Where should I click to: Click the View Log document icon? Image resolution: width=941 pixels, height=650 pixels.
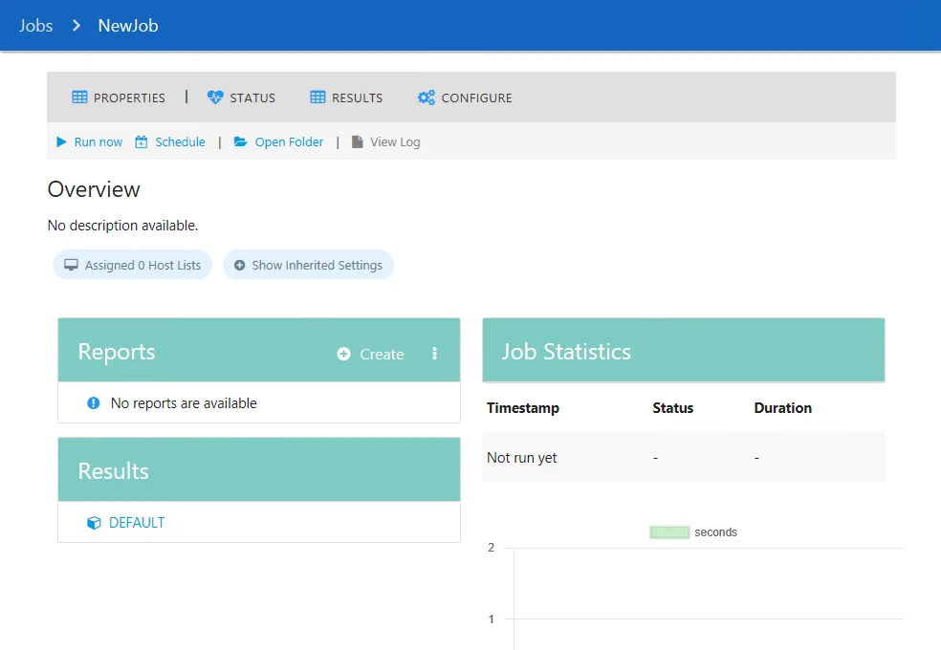(357, 142)
